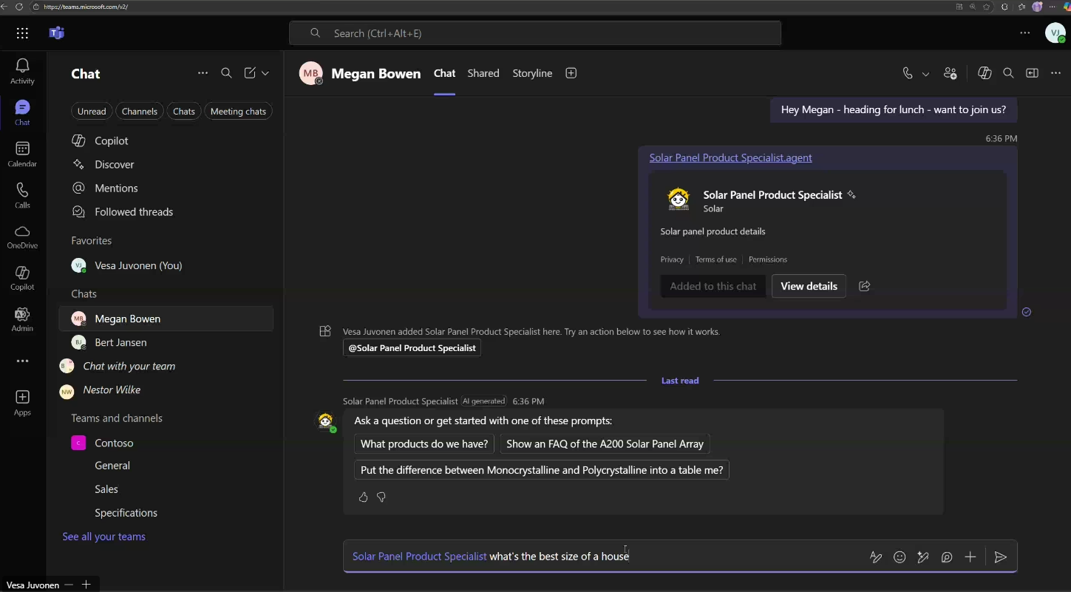
Task: Open the agent's Privacy link
Action: pos(672,259)
